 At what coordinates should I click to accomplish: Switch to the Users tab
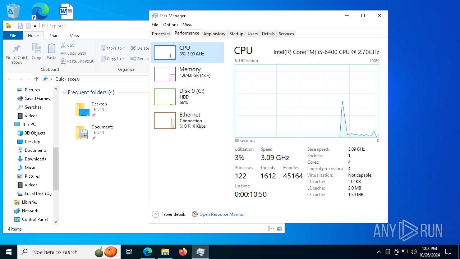pos(253,34)
